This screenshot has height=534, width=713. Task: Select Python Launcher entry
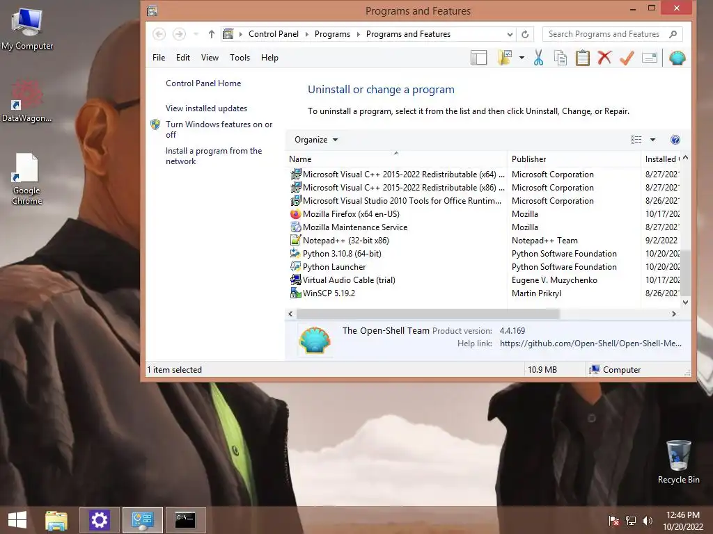[484, 266]
